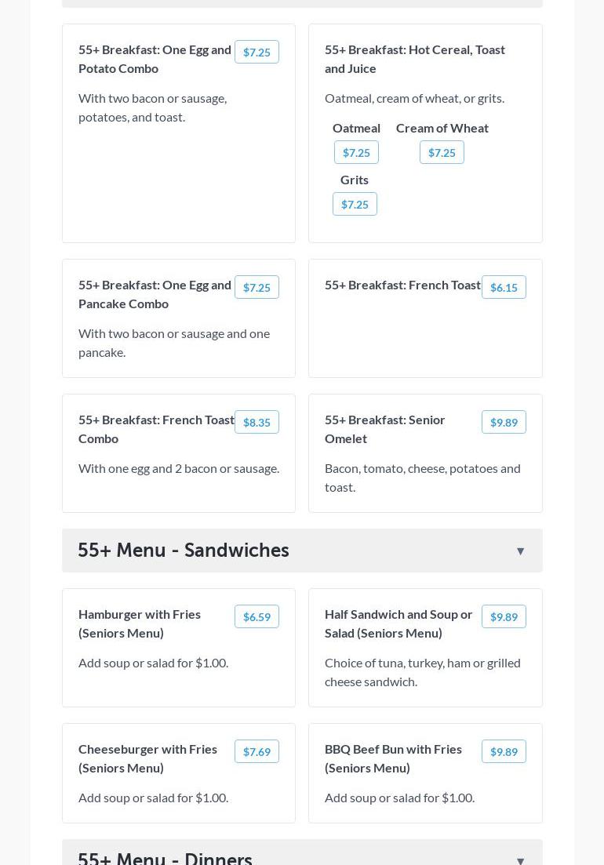
Task: Open the 55+ Breakfast: Senior Omelet item title
Action: [384, 429]
